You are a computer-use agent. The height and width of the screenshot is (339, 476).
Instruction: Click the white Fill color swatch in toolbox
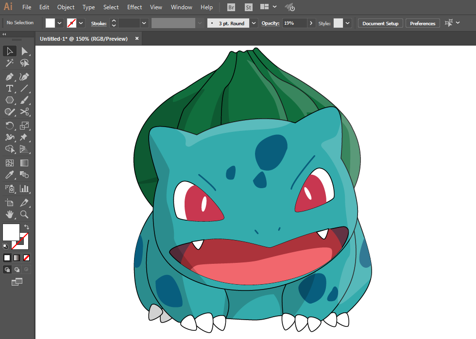click(x=11, y=232)
